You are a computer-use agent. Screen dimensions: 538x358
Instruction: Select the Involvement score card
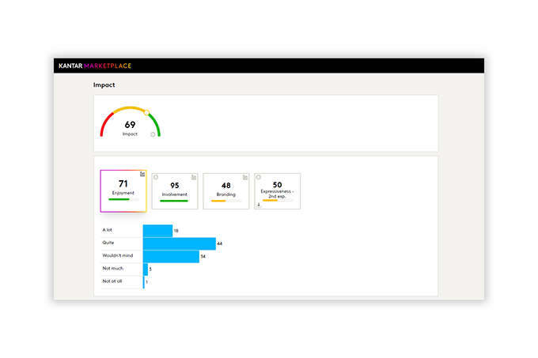pyautogui.click(x=174, y=190)
